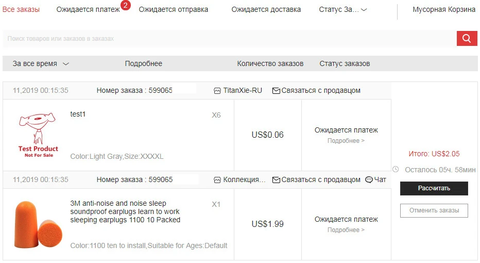
Task: Go to the Ожидается доставка tab
Action: [266, 9]
